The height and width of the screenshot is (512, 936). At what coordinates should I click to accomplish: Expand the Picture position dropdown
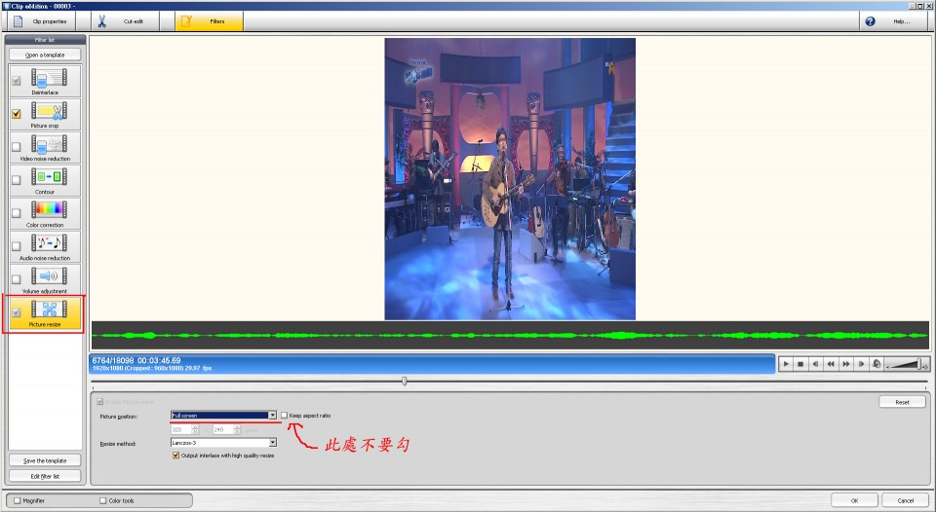(x=272, y=416)
